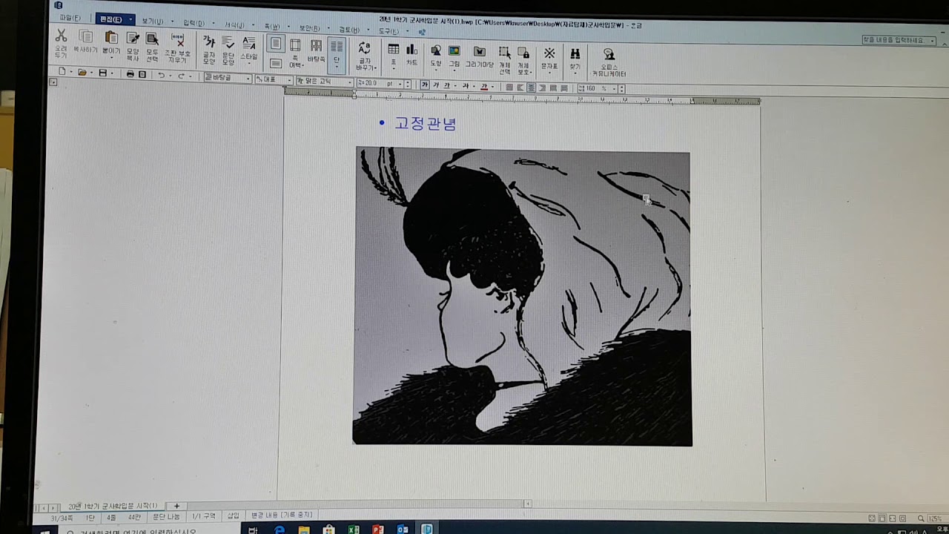Insert a table with 표 icon
Image resolution: width=949 pixels, height=534 pixels.
pyautogui.click(x=393, y=49)
